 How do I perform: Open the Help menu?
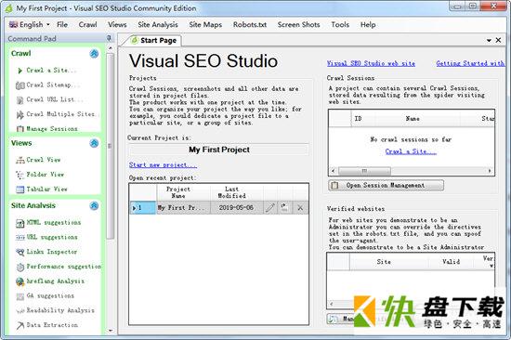[x=368, y=24]
